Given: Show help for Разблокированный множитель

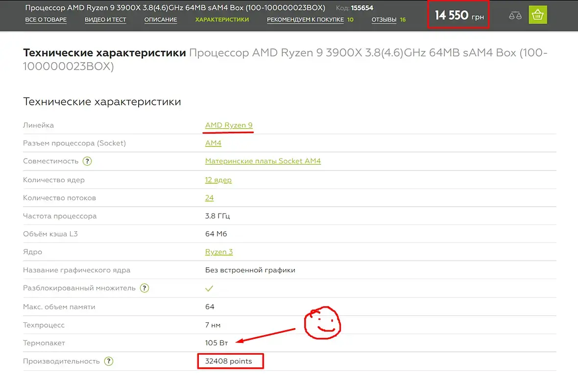Looking at the screenshot, I should [144, 288].
